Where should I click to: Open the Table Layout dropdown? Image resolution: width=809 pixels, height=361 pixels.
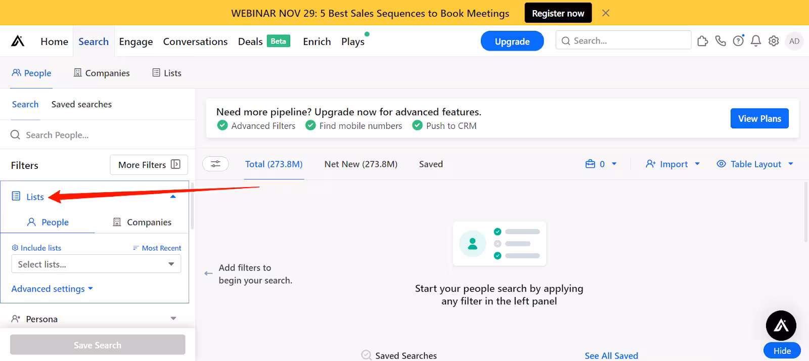[x=755, y=164]
